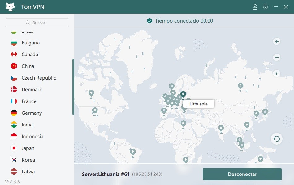Click the China flag icon
This screenshot has height=185, width=294.
(14, 66)
